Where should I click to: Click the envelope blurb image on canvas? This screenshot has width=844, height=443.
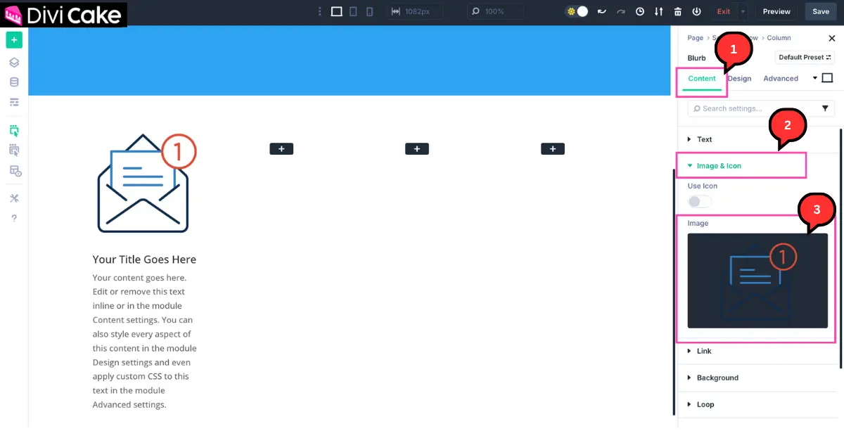coord(146,184)
